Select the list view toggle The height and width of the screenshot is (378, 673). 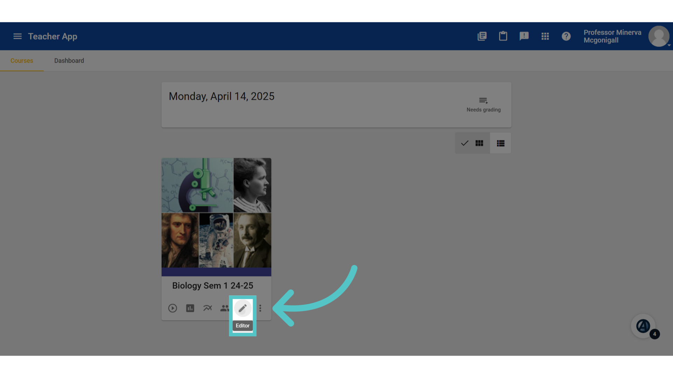pyautogui.click(x=501, y=143)
